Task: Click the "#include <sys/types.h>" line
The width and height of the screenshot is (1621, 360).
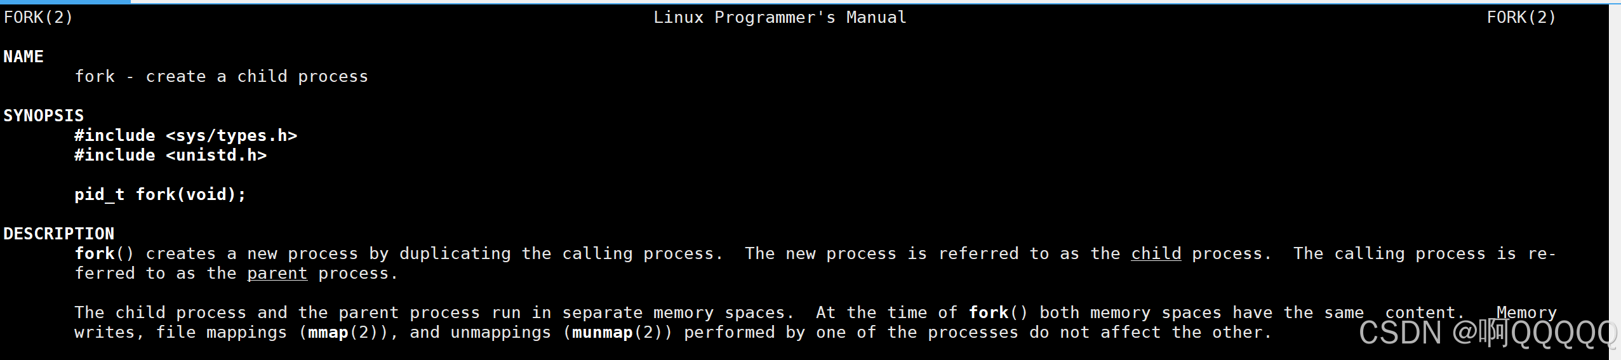Action: point(185,135)
